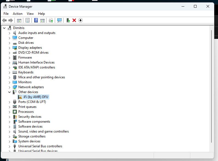Open the View menu

pyautogui.click(x=30, y=14)
